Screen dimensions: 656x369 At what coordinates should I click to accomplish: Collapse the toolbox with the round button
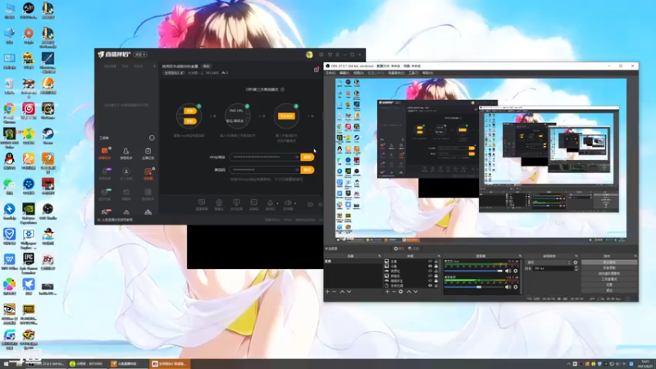tap(152, 138)
